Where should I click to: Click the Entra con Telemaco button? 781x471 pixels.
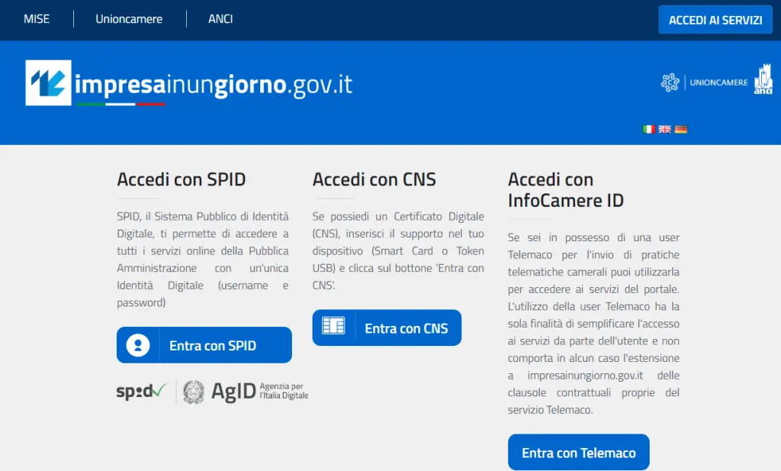pos(578,452)
